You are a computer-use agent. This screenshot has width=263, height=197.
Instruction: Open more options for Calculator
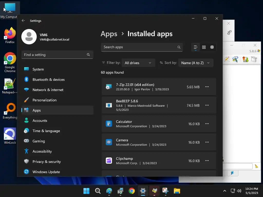click(x=207, y=124)
